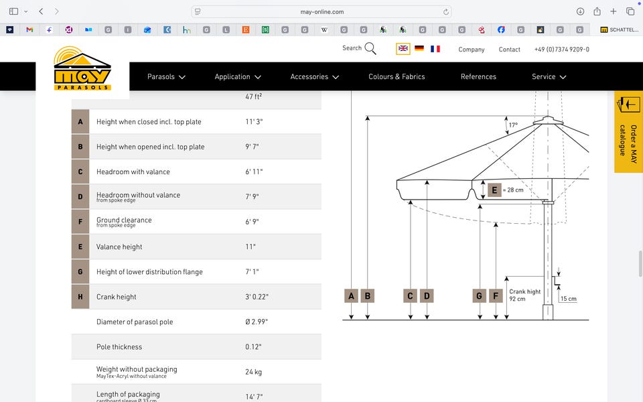Click the Company link

tap(472, 50)
